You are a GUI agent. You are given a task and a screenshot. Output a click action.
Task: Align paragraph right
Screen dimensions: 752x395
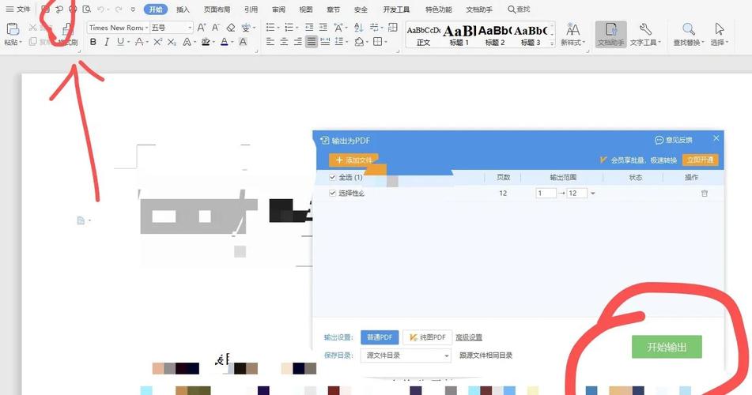click(298, 42)
